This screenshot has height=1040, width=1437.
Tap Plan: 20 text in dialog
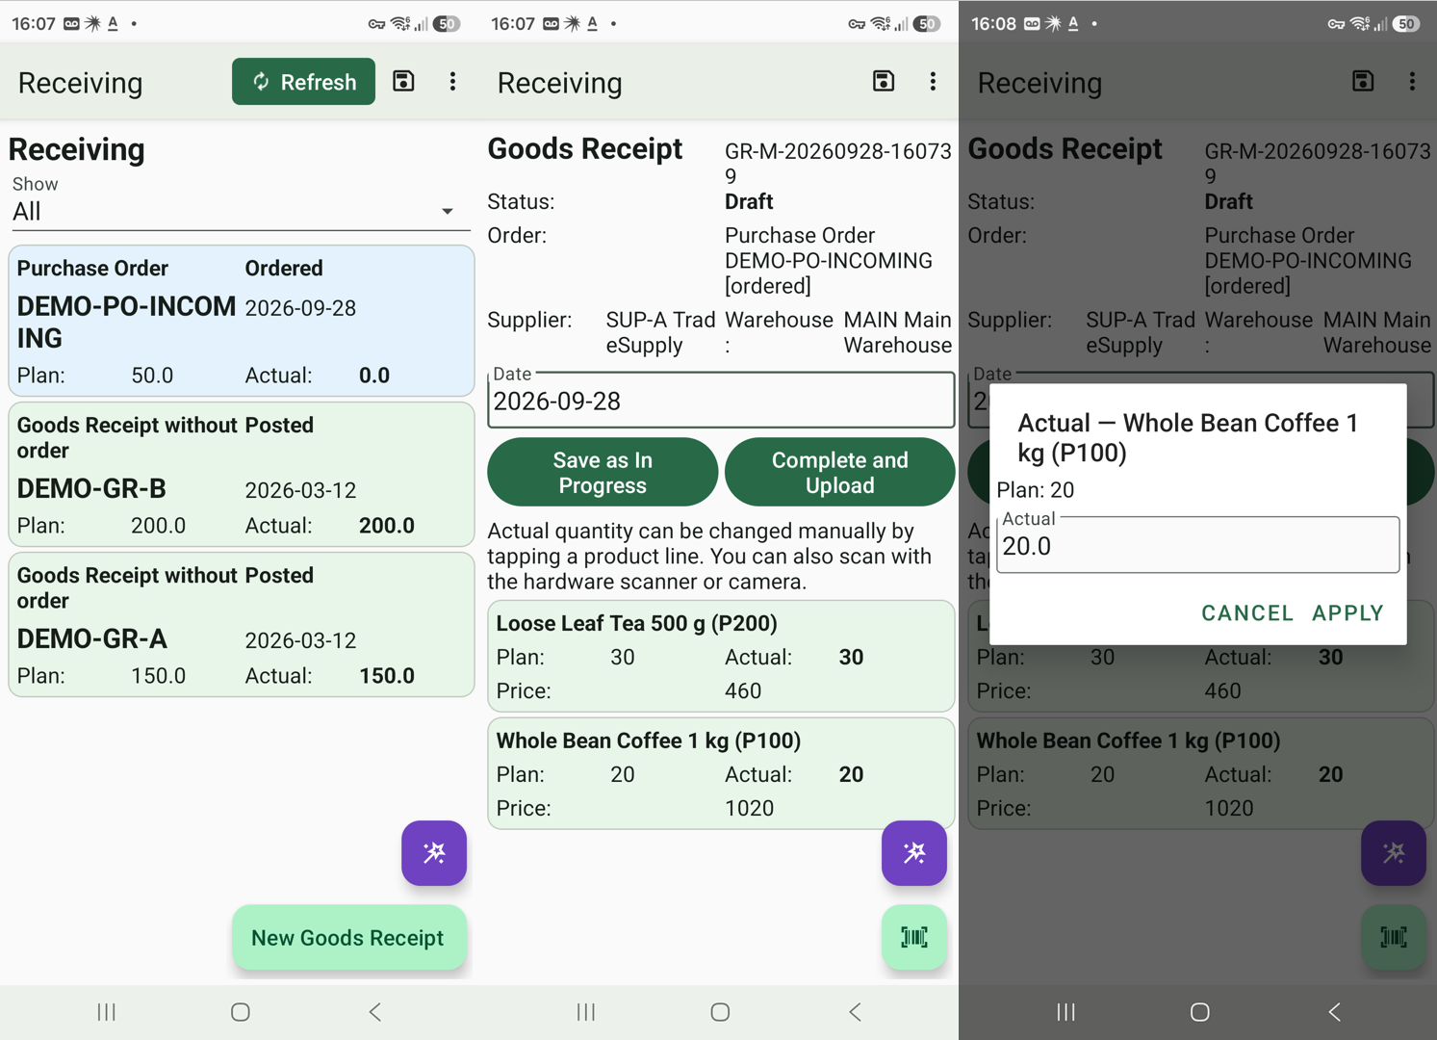point(1036,490)
